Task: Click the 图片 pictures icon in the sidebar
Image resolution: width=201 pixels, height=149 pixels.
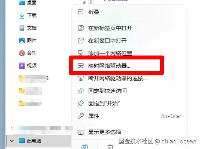Action: coord(22,41)
